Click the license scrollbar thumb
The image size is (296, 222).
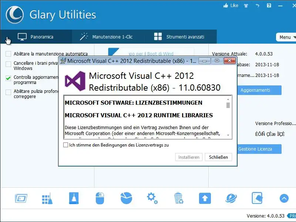228,105
